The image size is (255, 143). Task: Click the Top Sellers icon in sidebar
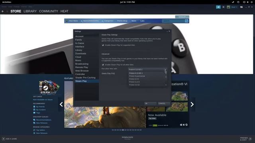click(x=34, y=130)
